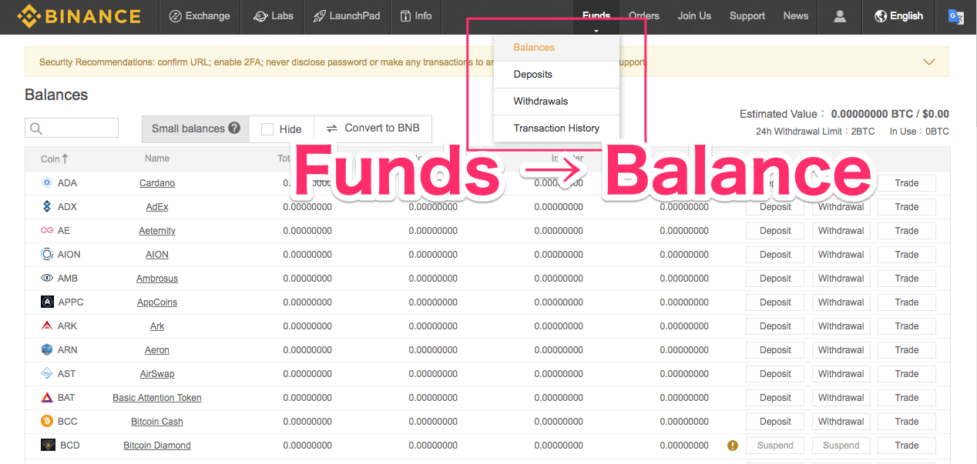
Task: Click the ARN coin icon
Action: click(x=46, y=350)
